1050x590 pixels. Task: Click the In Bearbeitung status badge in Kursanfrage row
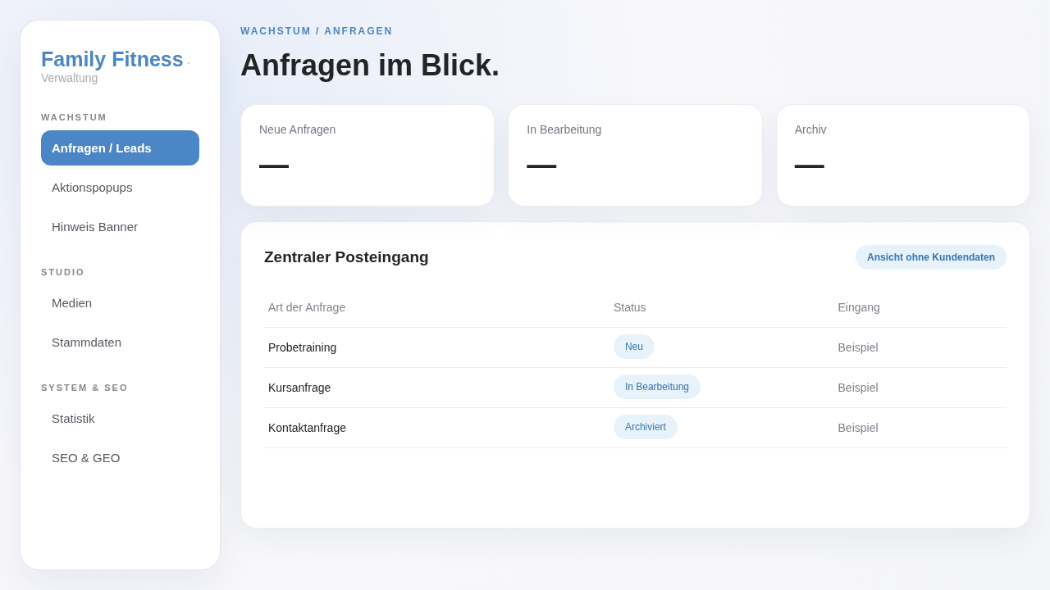(657, 387)
